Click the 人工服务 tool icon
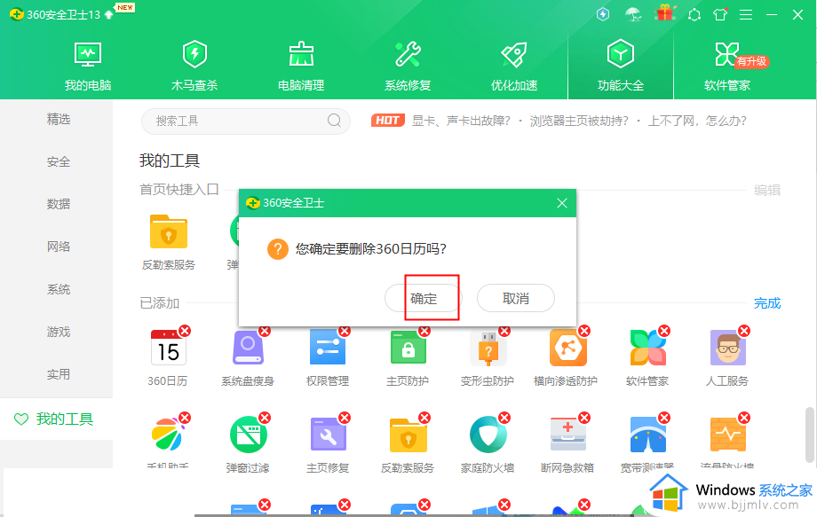The image size is (817, 517). 728,348
